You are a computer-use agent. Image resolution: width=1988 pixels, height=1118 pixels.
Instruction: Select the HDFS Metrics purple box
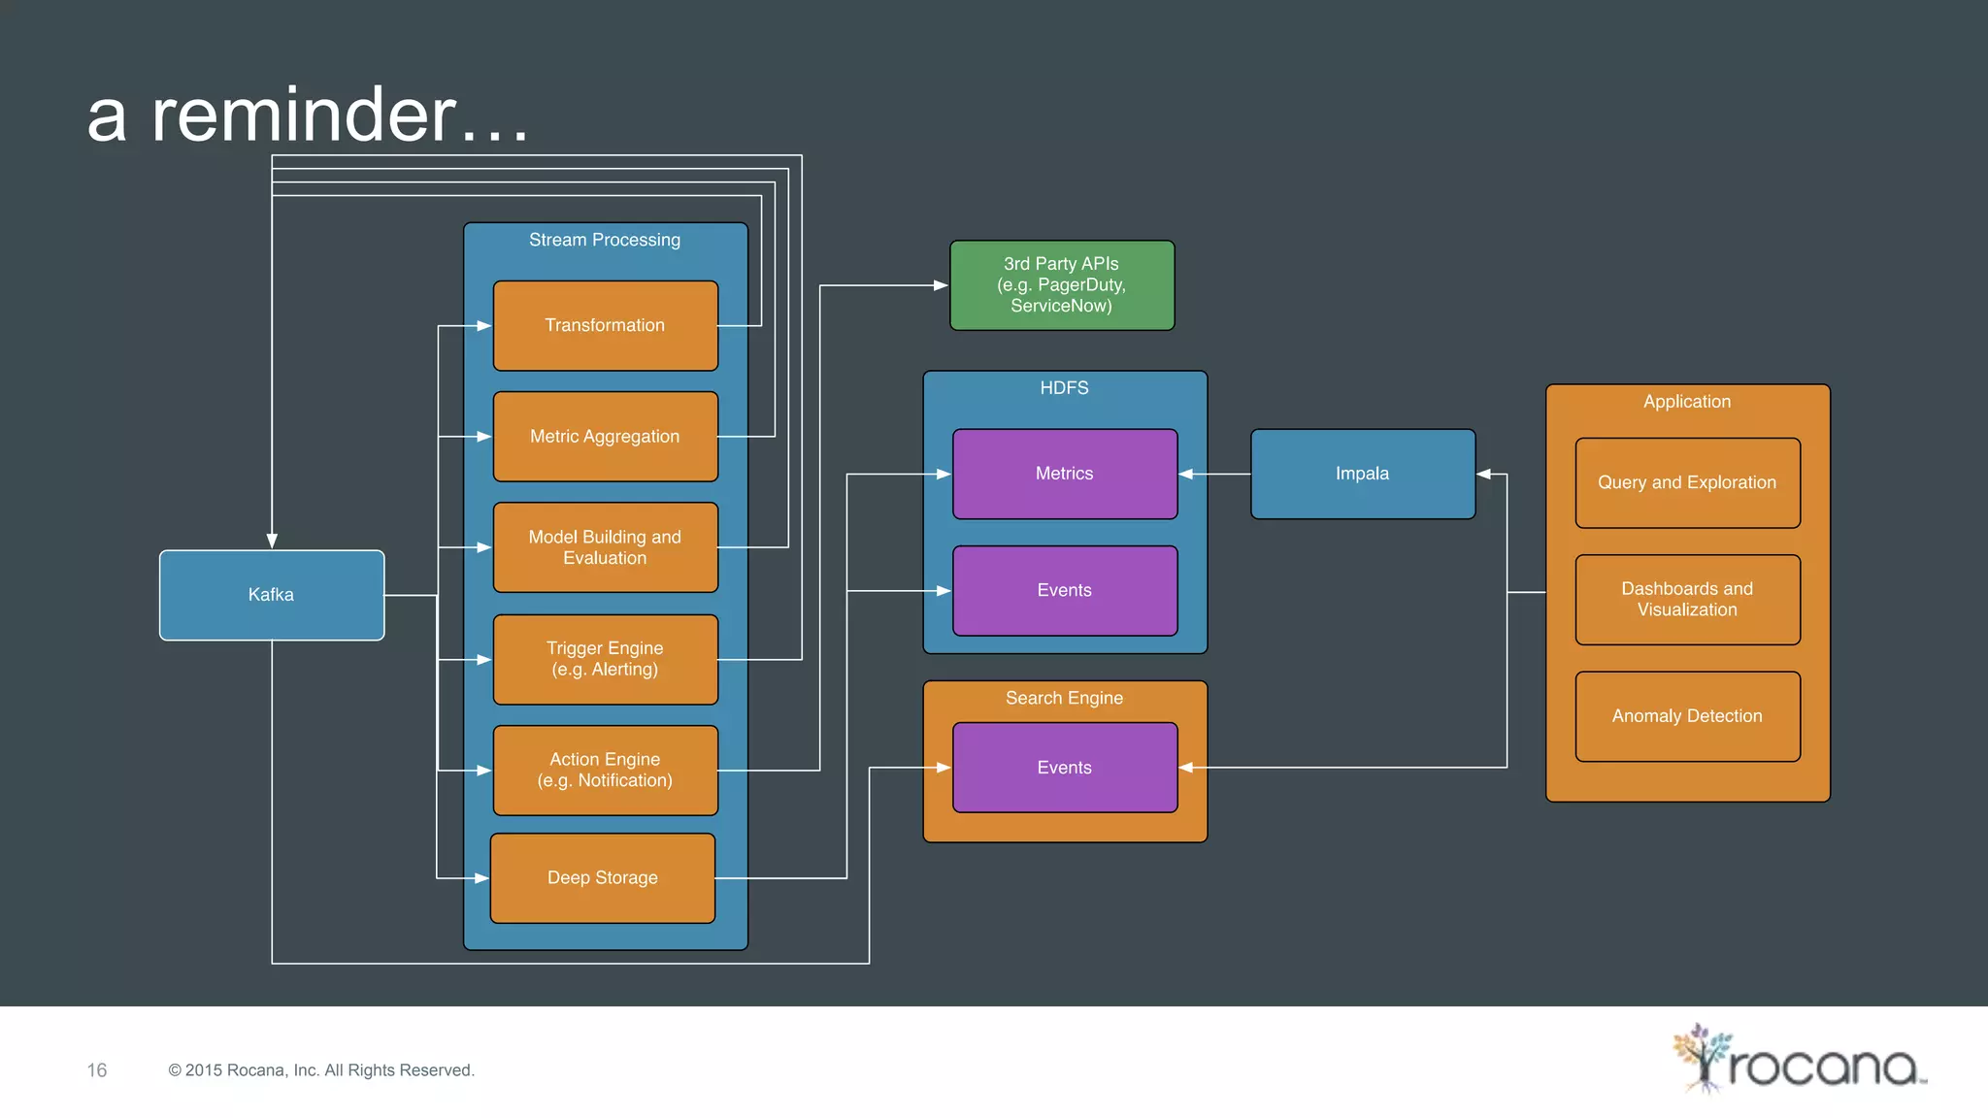point(1065,474)
